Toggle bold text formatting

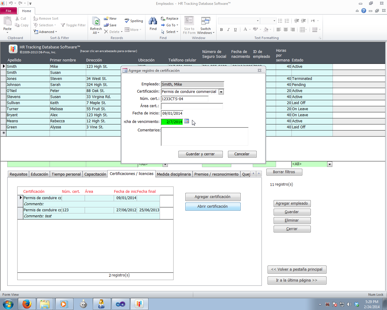[221, 30]
